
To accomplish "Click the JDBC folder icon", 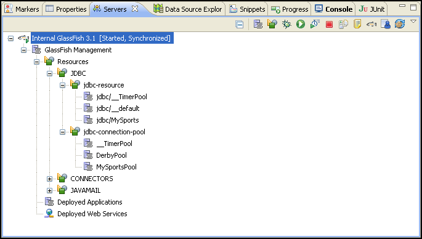I will click(x=62, y=73).
